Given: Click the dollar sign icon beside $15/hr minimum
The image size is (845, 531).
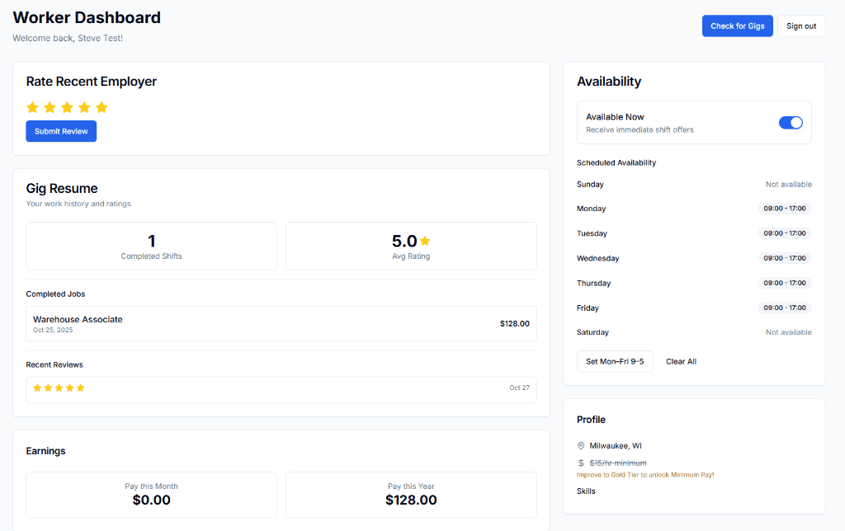Looking at the screenshot, I should 581,463.
